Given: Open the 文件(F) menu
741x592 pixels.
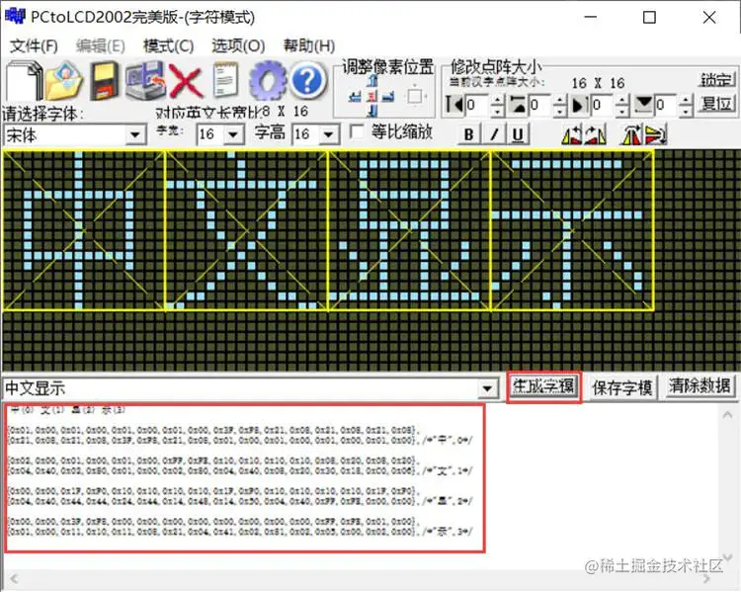Looking at the screenshot, I should (34, 45).
